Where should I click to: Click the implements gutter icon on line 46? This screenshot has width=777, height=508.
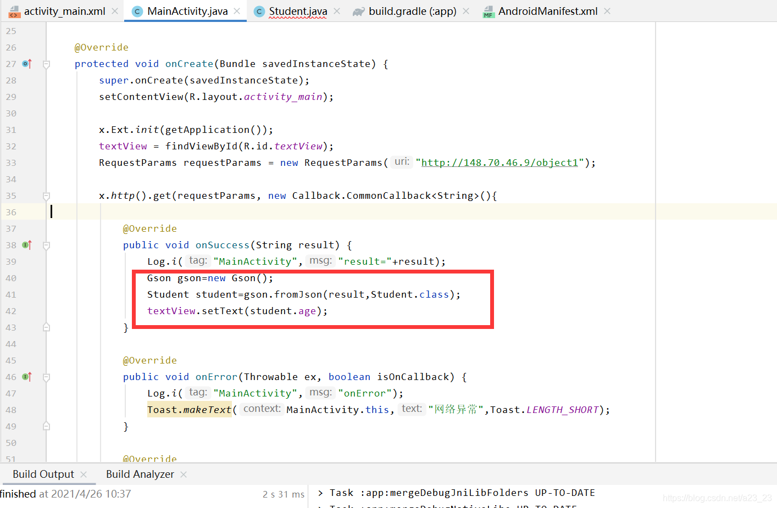[27, 377]
